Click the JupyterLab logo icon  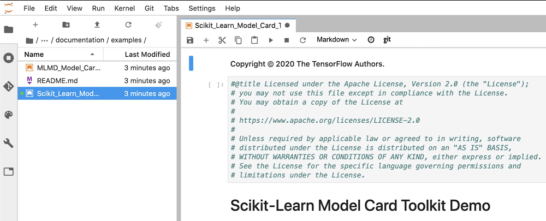tap(8, 8)
